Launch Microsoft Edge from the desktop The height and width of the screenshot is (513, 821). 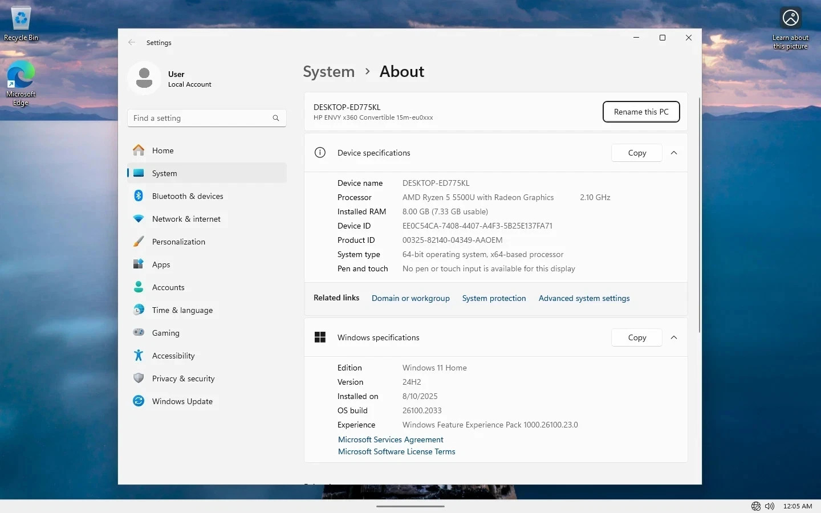pos(21,83)
